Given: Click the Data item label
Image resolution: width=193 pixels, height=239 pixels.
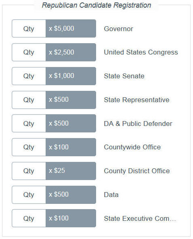Looking at the screenshot, I should click(x=111, y=195).
